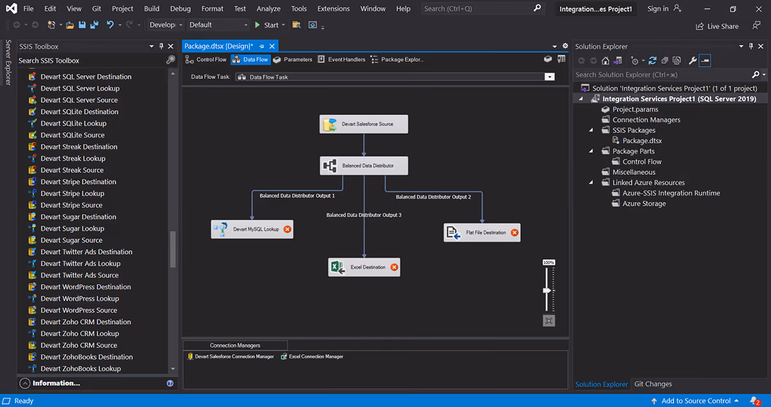771x407 pixels.
Task: Click SSIS Toolbox icon in designer corner
Action: pos(548,59)
